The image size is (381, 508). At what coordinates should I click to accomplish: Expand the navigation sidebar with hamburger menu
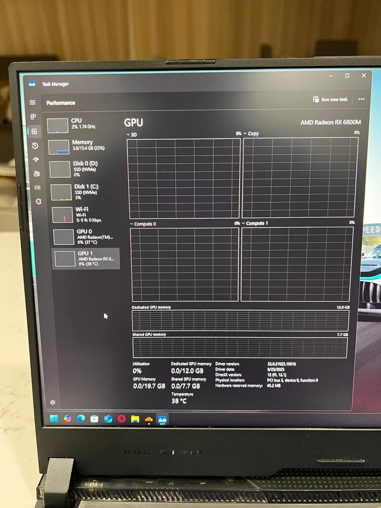point(32,103)
